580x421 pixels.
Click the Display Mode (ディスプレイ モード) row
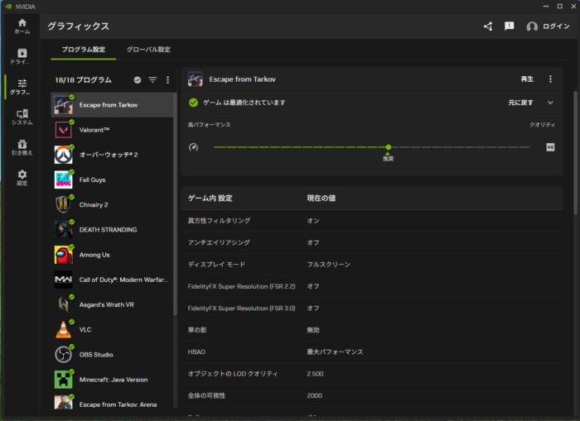[x=372, y=265]
